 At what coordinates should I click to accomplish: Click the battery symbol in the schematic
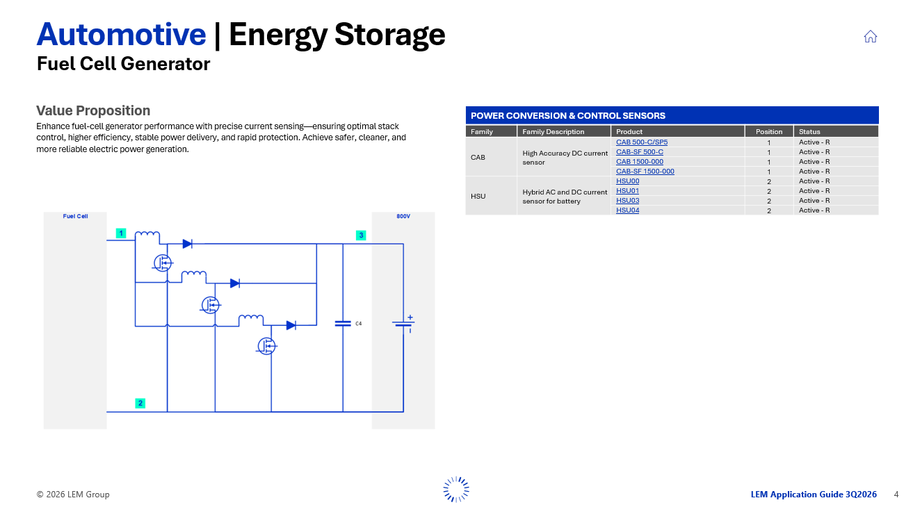(x=403, y=324)
